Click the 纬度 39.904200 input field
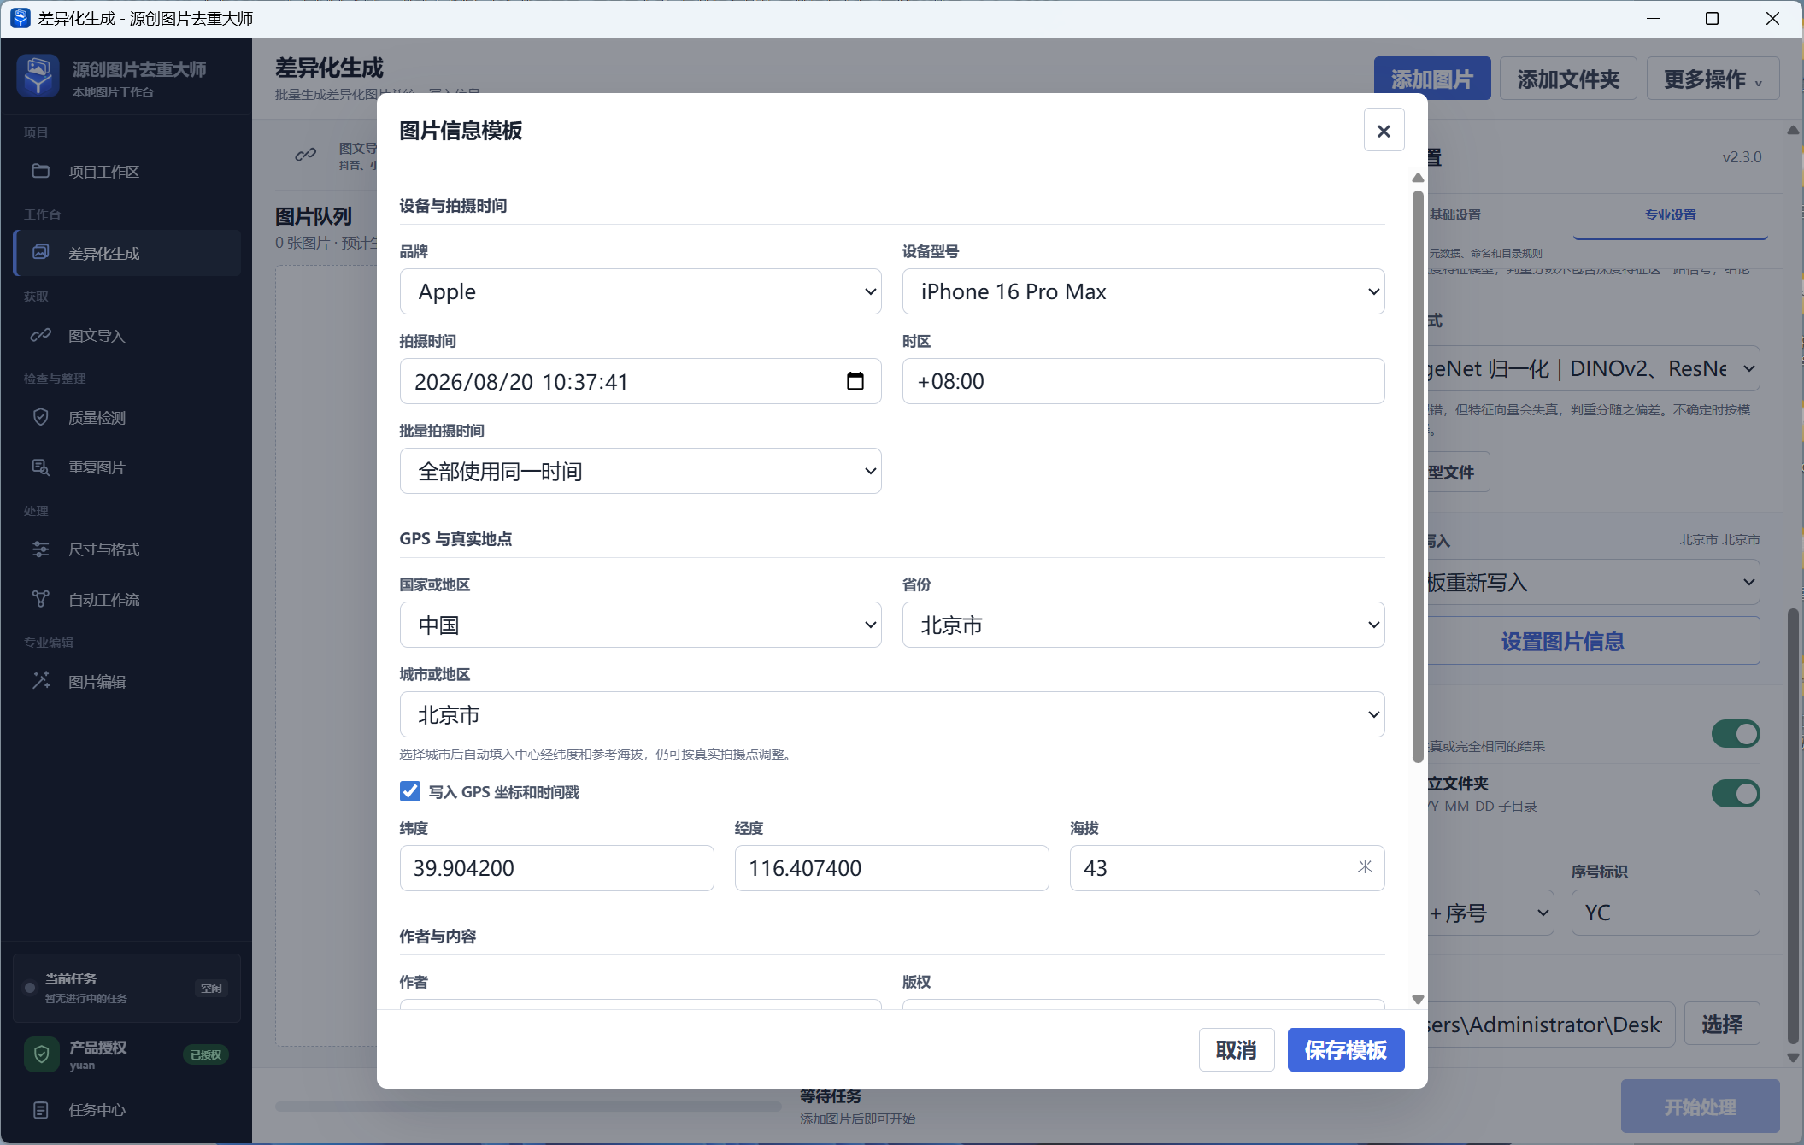Viewport: 1804px width, 1145px height. 556,868
